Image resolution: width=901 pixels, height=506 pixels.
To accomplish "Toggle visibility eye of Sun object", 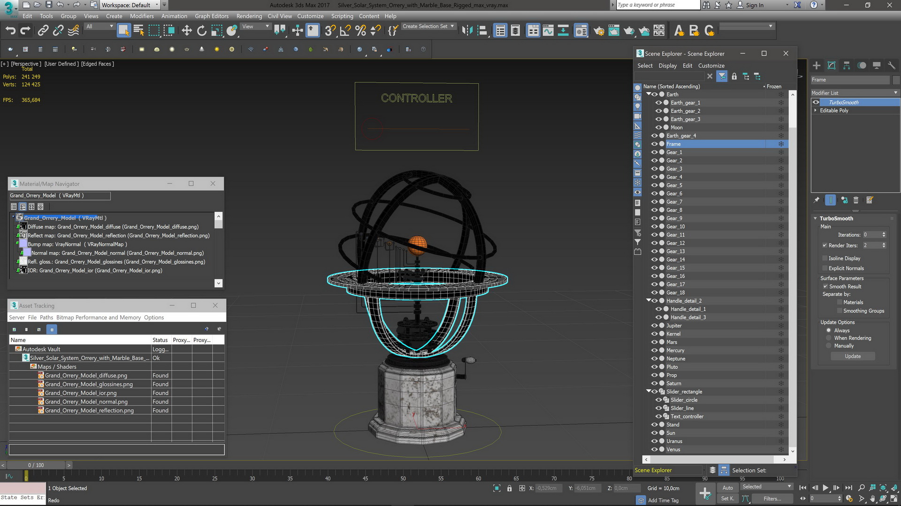I will 654,433.
